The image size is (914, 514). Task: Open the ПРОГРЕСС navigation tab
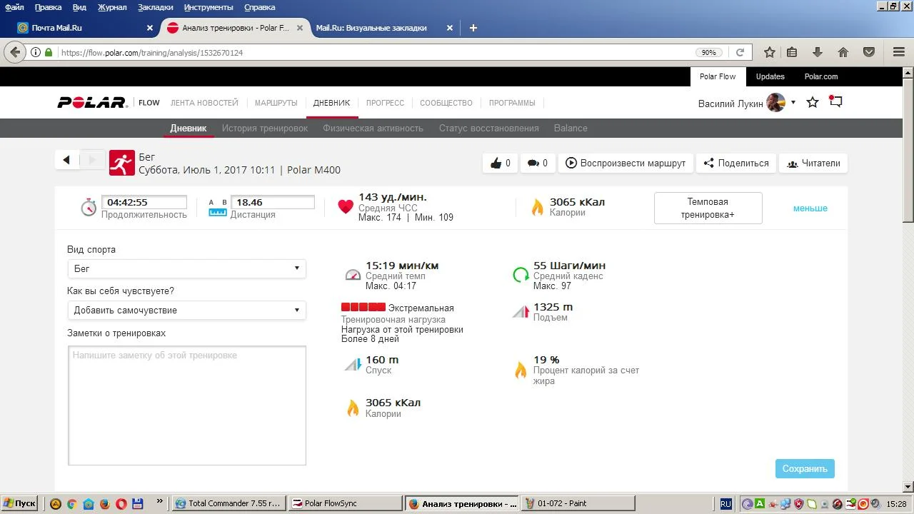pos(385,103)
